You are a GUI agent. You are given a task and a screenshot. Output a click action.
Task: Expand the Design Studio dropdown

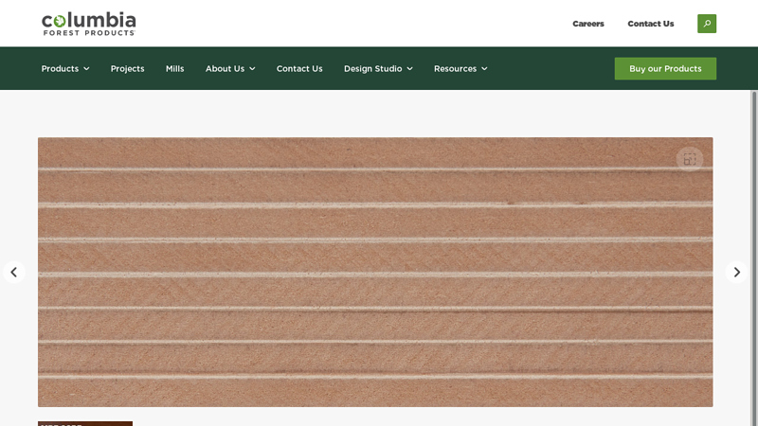coord(378,68)
